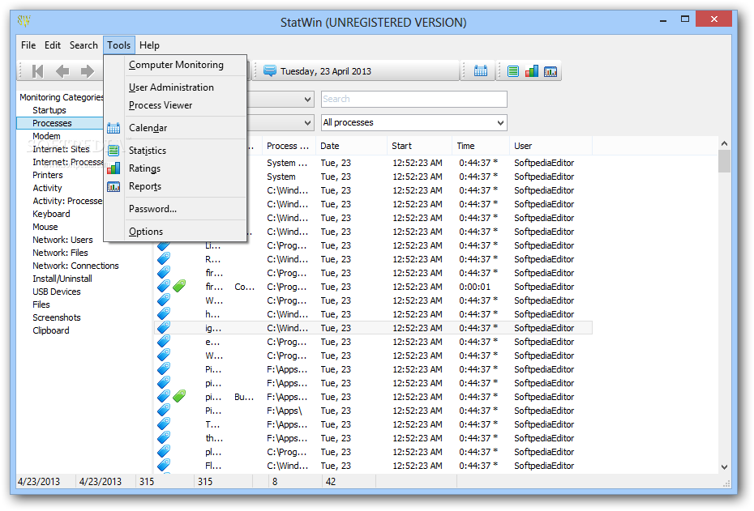Screen dimensions: 754x511
Task: Expand the dropdown left of the Search box
Action: tap(307, 100)
